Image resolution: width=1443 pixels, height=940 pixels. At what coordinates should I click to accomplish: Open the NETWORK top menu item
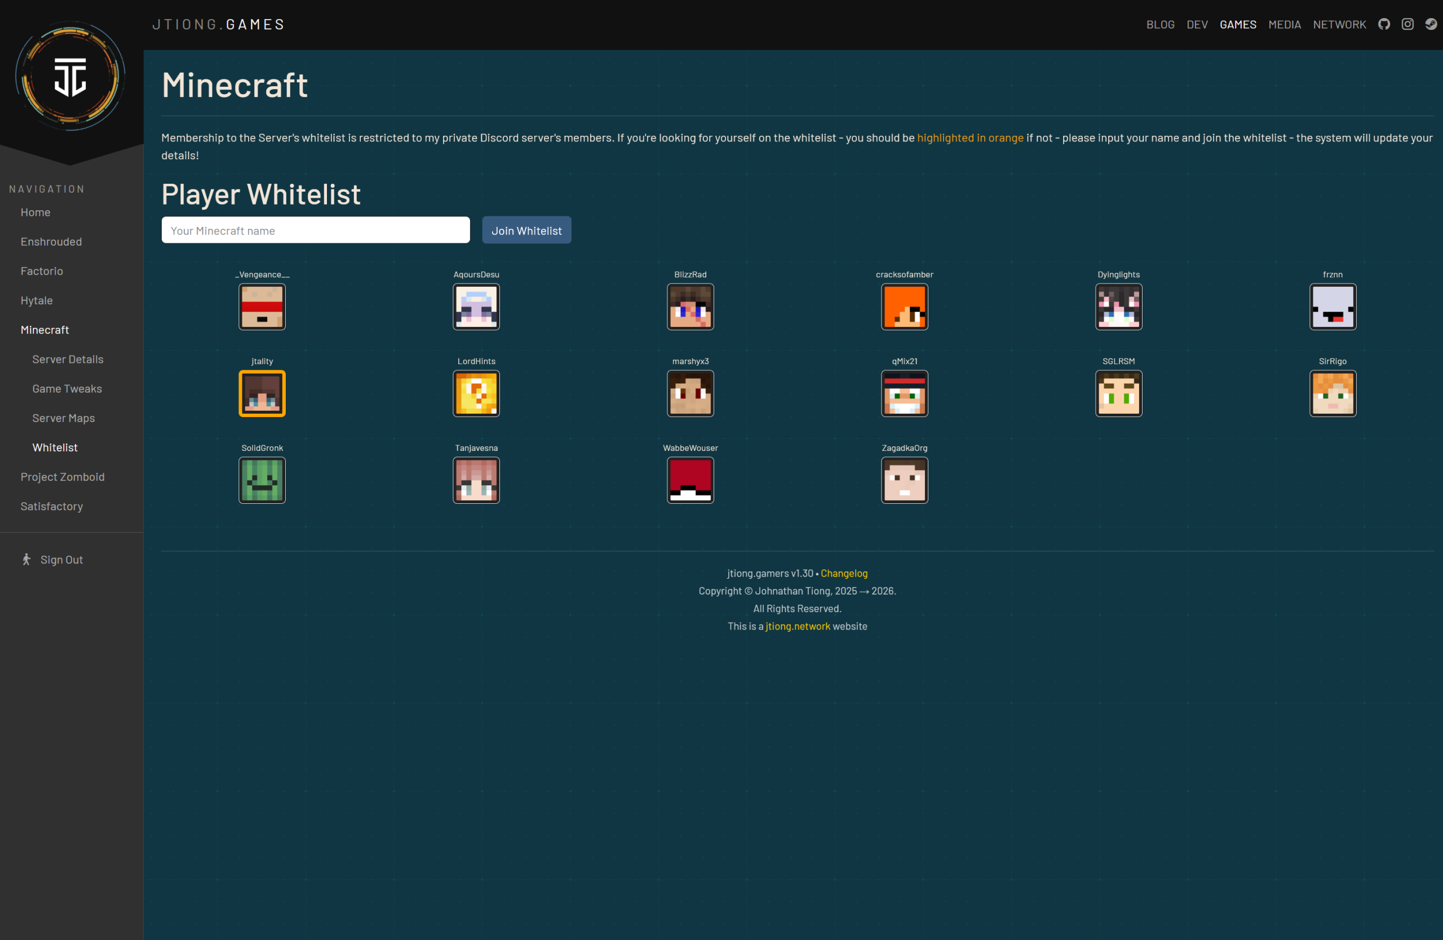pos(1339,25)
